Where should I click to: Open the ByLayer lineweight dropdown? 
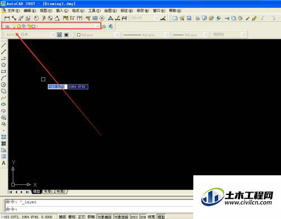(206, 35)
